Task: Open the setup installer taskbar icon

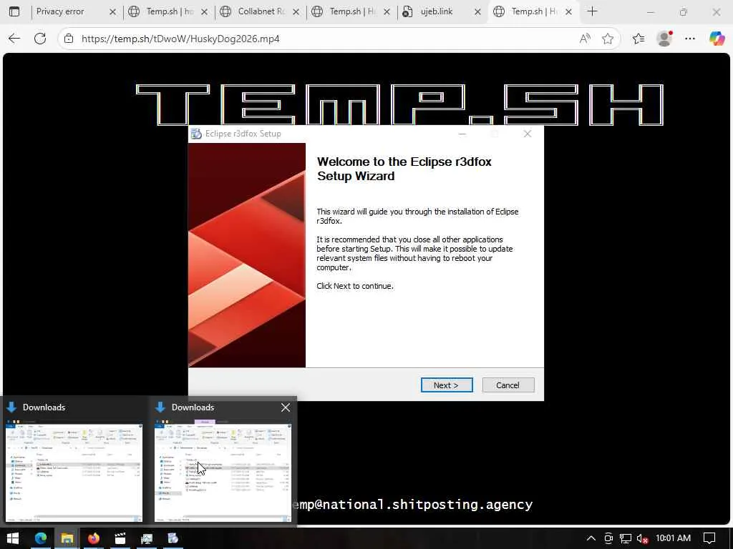Action: pyautogui.click(x=173, y=538)
